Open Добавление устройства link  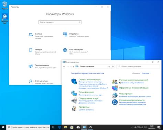[87, 103]
